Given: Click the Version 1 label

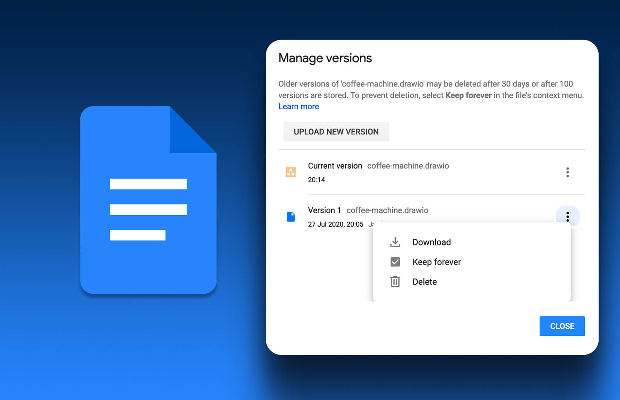Looking at the screenshot, I should (x=324, y=210).
